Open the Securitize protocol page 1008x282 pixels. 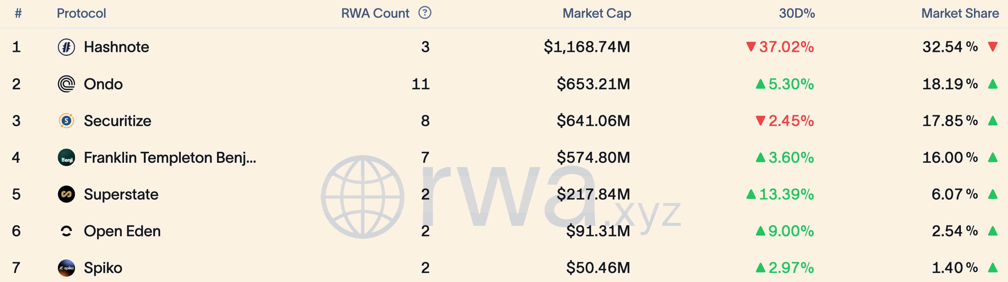click(117, 121)
